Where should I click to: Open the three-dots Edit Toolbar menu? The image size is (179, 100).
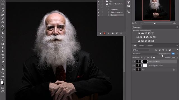(3, 76)
